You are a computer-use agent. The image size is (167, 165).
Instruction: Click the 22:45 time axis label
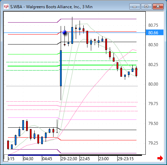tap(85, 159)
